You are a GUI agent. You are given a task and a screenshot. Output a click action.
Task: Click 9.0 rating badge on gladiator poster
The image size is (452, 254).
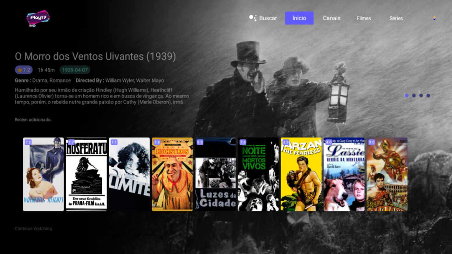coord(372,142)
